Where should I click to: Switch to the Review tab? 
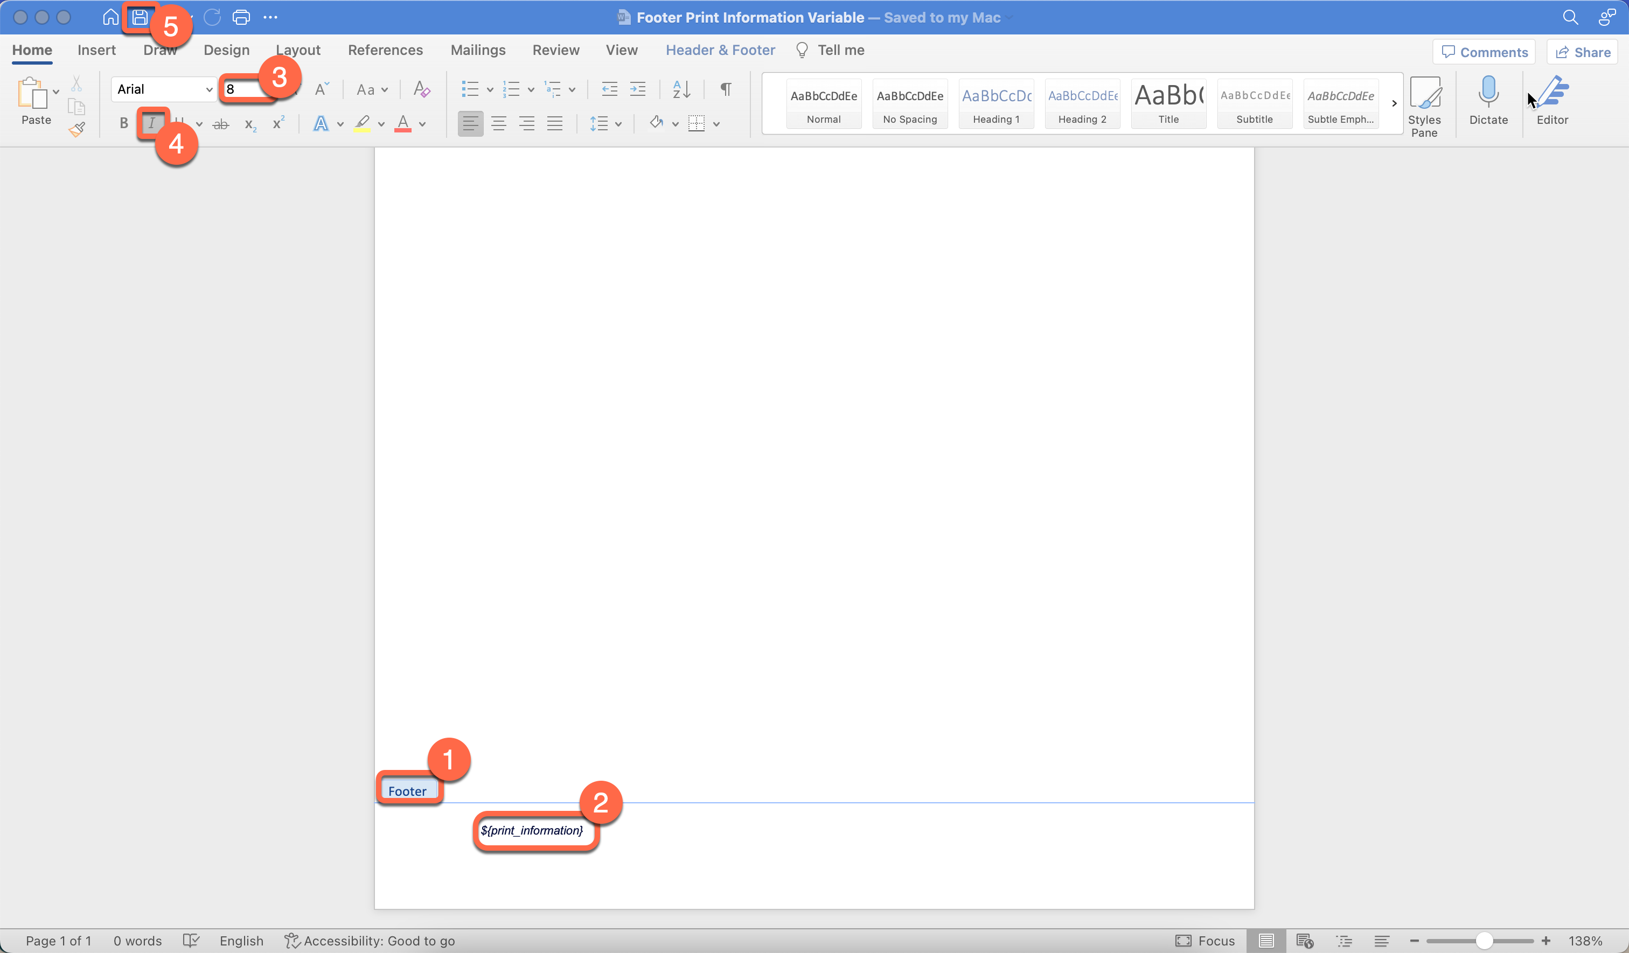pos(556,50)
